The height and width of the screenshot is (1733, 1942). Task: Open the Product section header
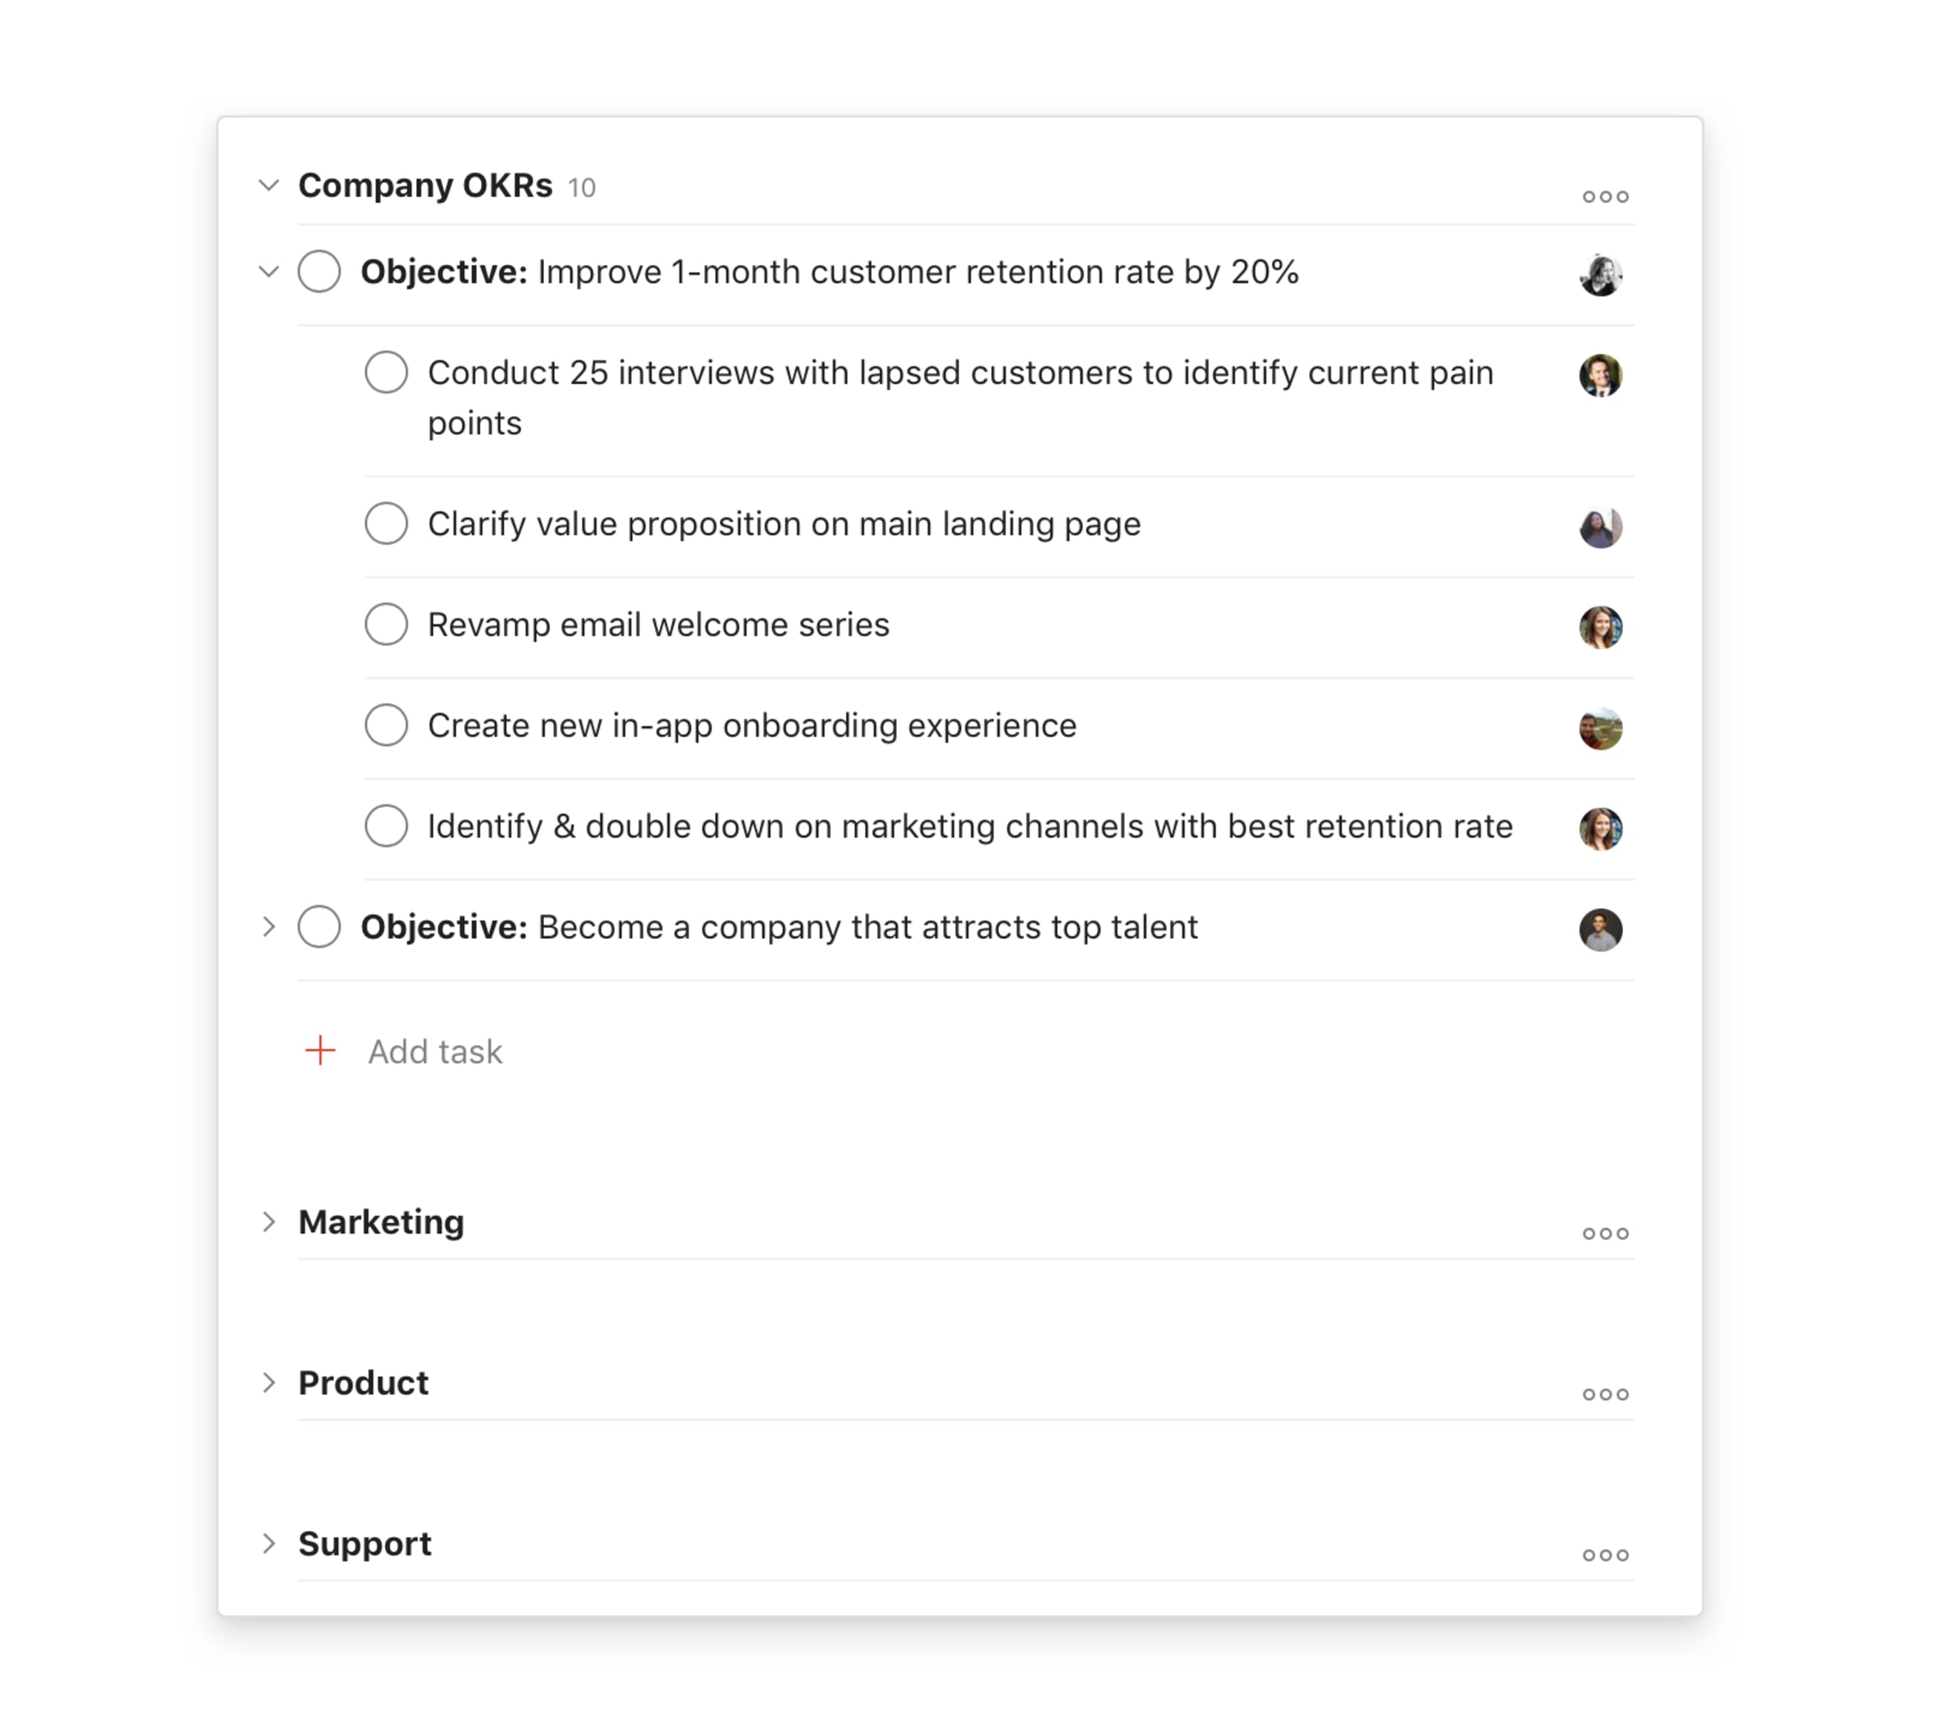(362, 1384)
